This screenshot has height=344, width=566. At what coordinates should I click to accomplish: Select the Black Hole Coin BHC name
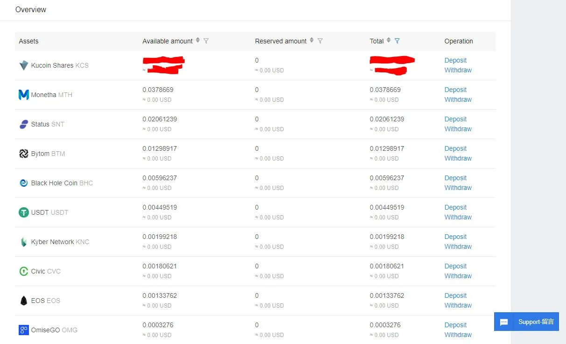point(62,183)
